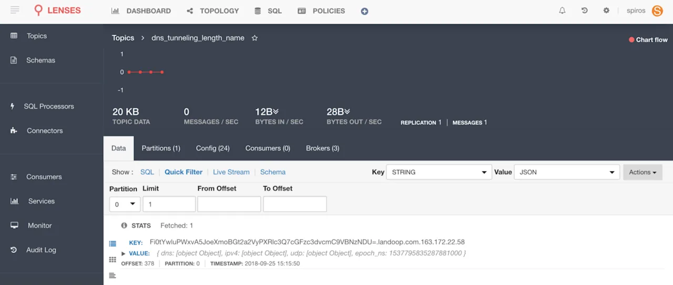Open the Dashboard menu
The width and height of the screenshot is (673, 285).
141,11
